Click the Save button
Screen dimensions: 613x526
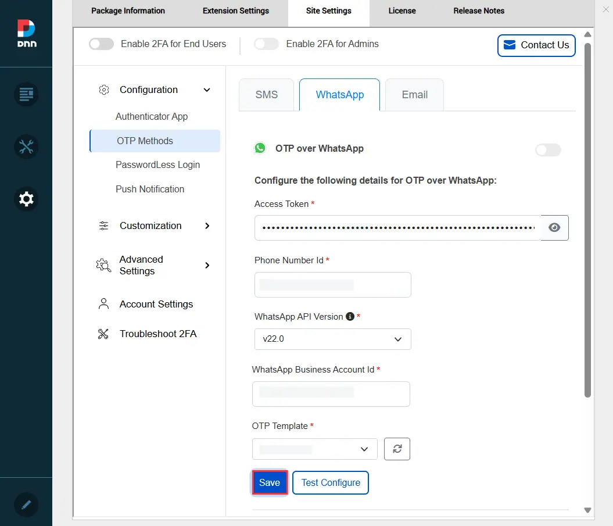(270, 482)
